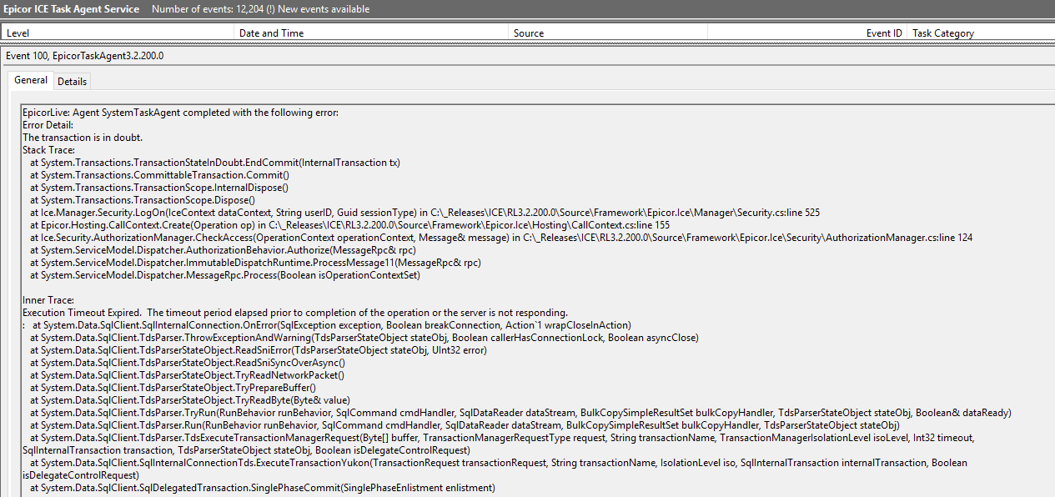Click the 'EpicorLive: Agent SystemTaskAgent completed' line
Viewport: 1055px width, 497px height.
tap(180, 113)
